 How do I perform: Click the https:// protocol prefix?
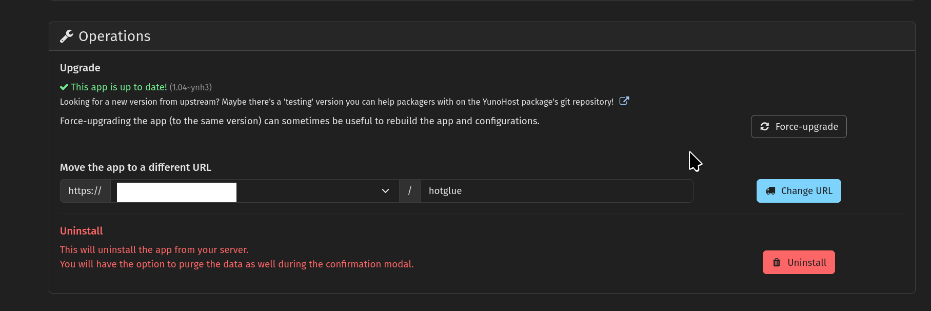85,191
